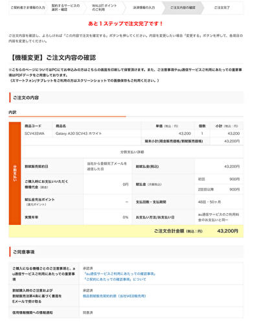
Task: Select the ご契約者さま情報の入力 step
Action: [28, 8]
